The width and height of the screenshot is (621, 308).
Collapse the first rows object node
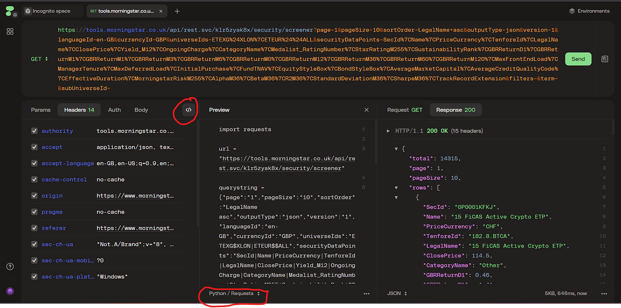[396, 198]
